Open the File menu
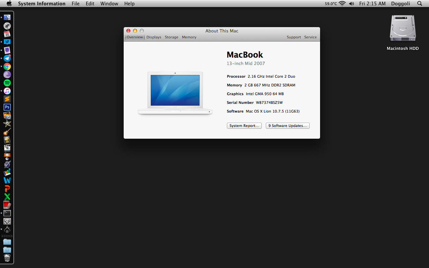The height and width of the screenshot is (268, 429). 76,4
